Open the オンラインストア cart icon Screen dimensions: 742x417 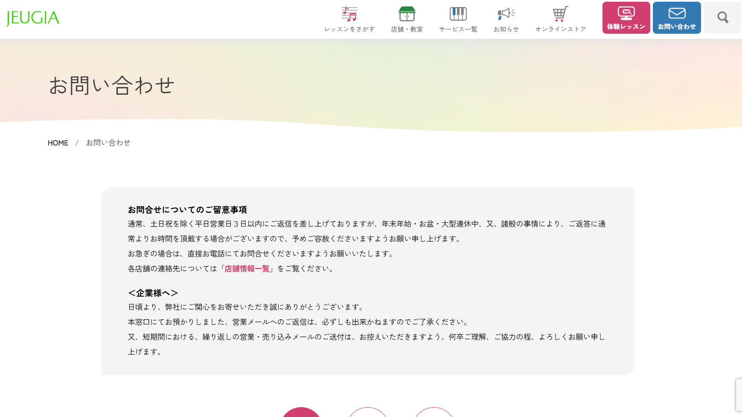[561, 14]
